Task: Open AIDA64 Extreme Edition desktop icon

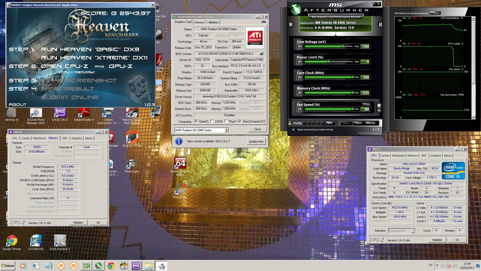Action: 180,167
